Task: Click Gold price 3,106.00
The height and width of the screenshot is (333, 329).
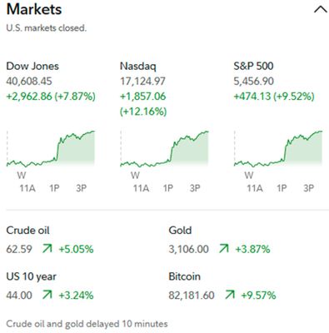Action: pos(188,249)
